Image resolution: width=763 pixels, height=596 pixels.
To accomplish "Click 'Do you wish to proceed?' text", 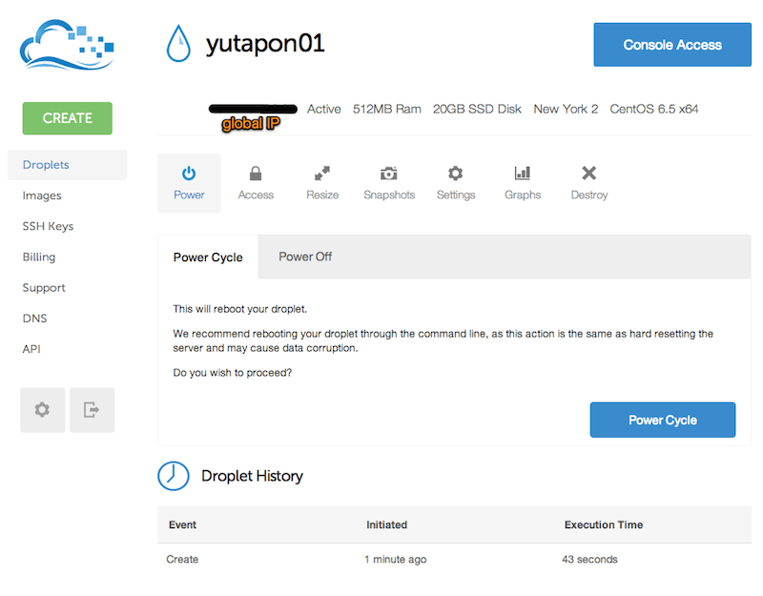I will click(232, 373).
